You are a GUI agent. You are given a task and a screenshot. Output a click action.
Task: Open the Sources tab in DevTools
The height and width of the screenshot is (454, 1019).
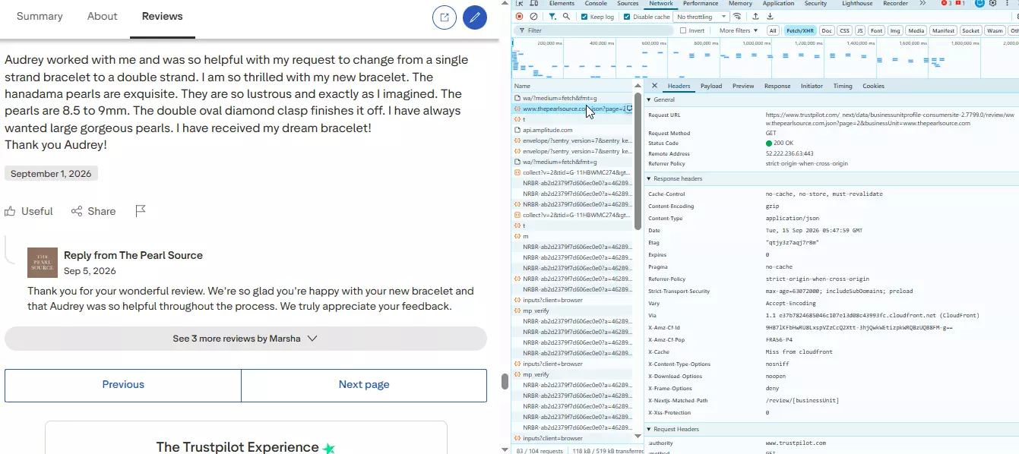pos(628,4)
